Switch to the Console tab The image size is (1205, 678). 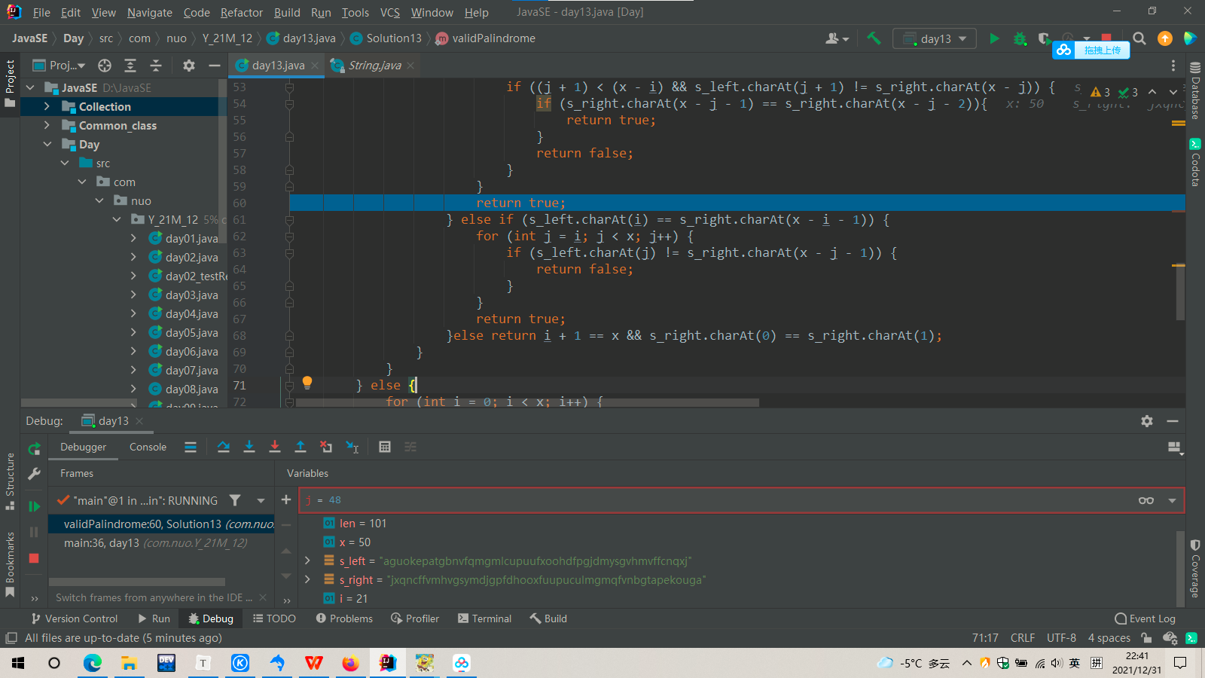(x=148, y=447)
